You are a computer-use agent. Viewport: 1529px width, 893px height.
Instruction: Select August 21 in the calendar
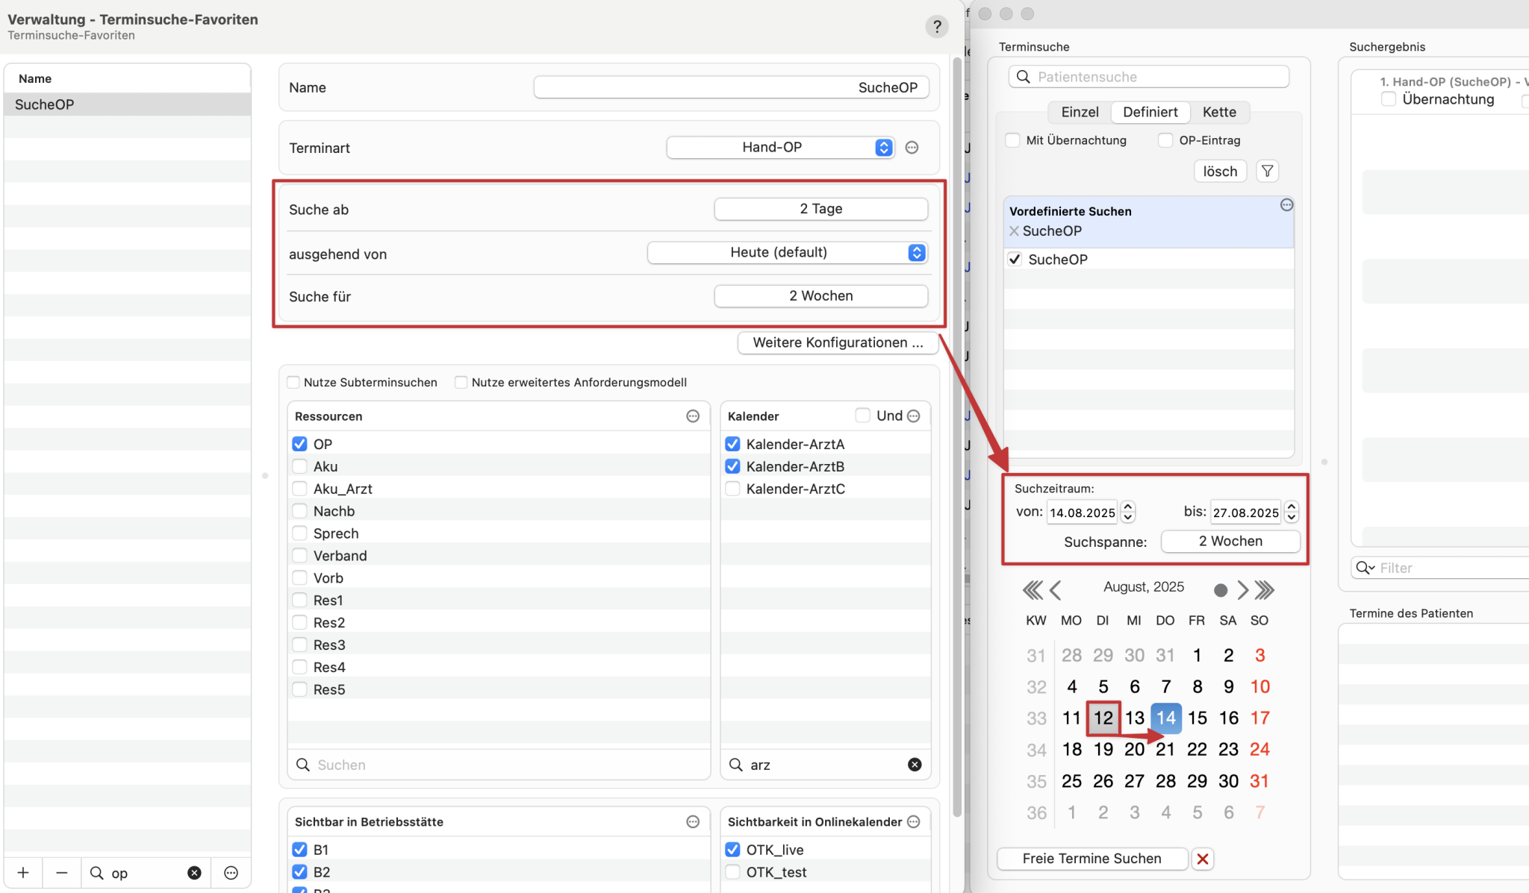tap(1165, 749)
